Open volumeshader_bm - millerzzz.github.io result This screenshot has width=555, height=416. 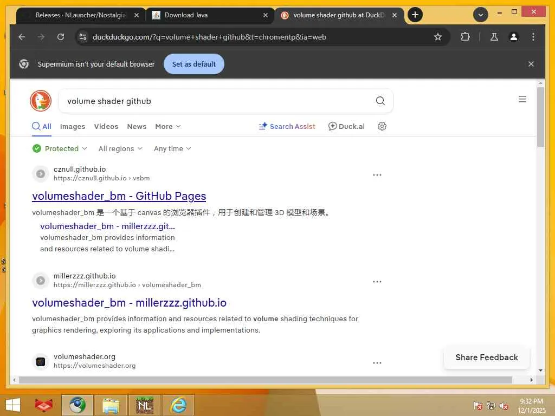pos(129,303)
